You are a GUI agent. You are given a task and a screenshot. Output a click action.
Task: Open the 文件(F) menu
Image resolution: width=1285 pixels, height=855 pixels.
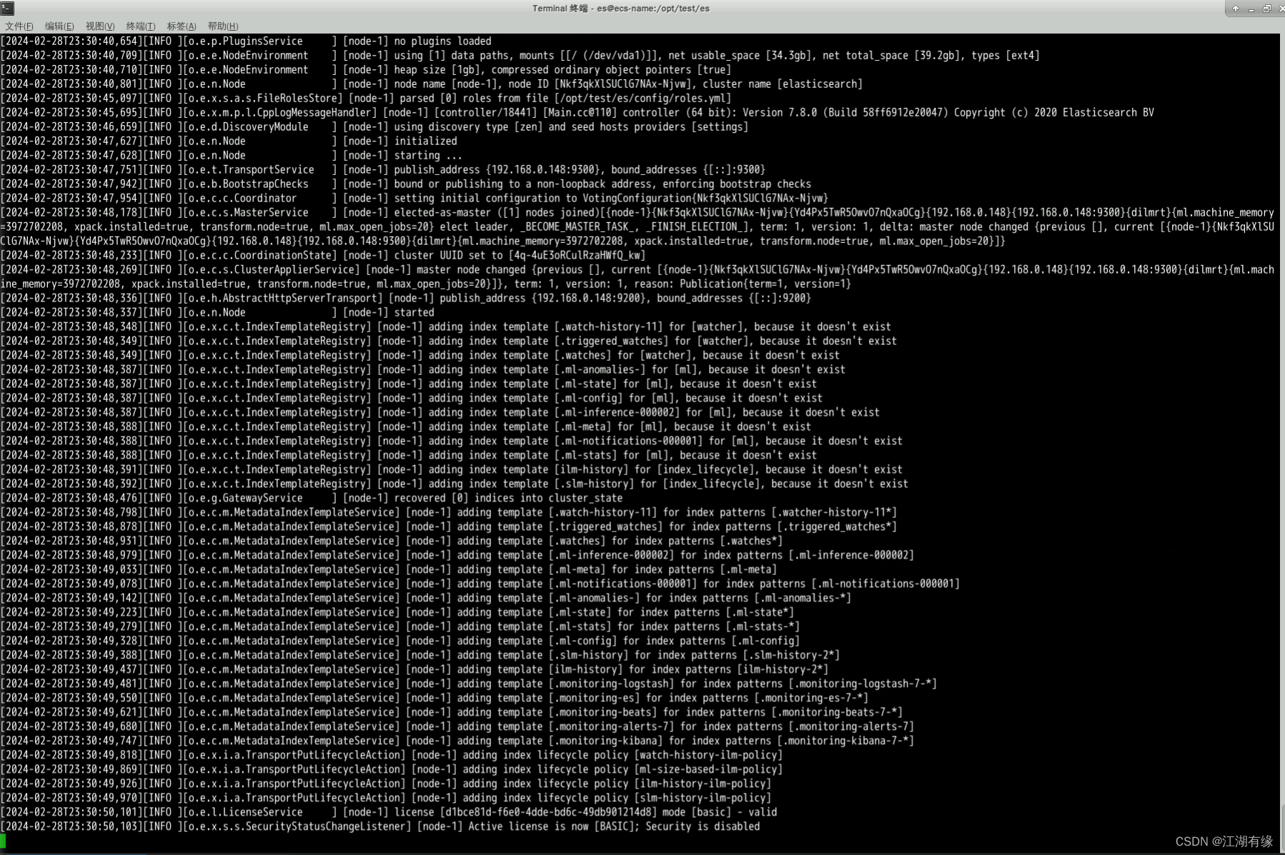pyautogui.click(x=19, y=26)
